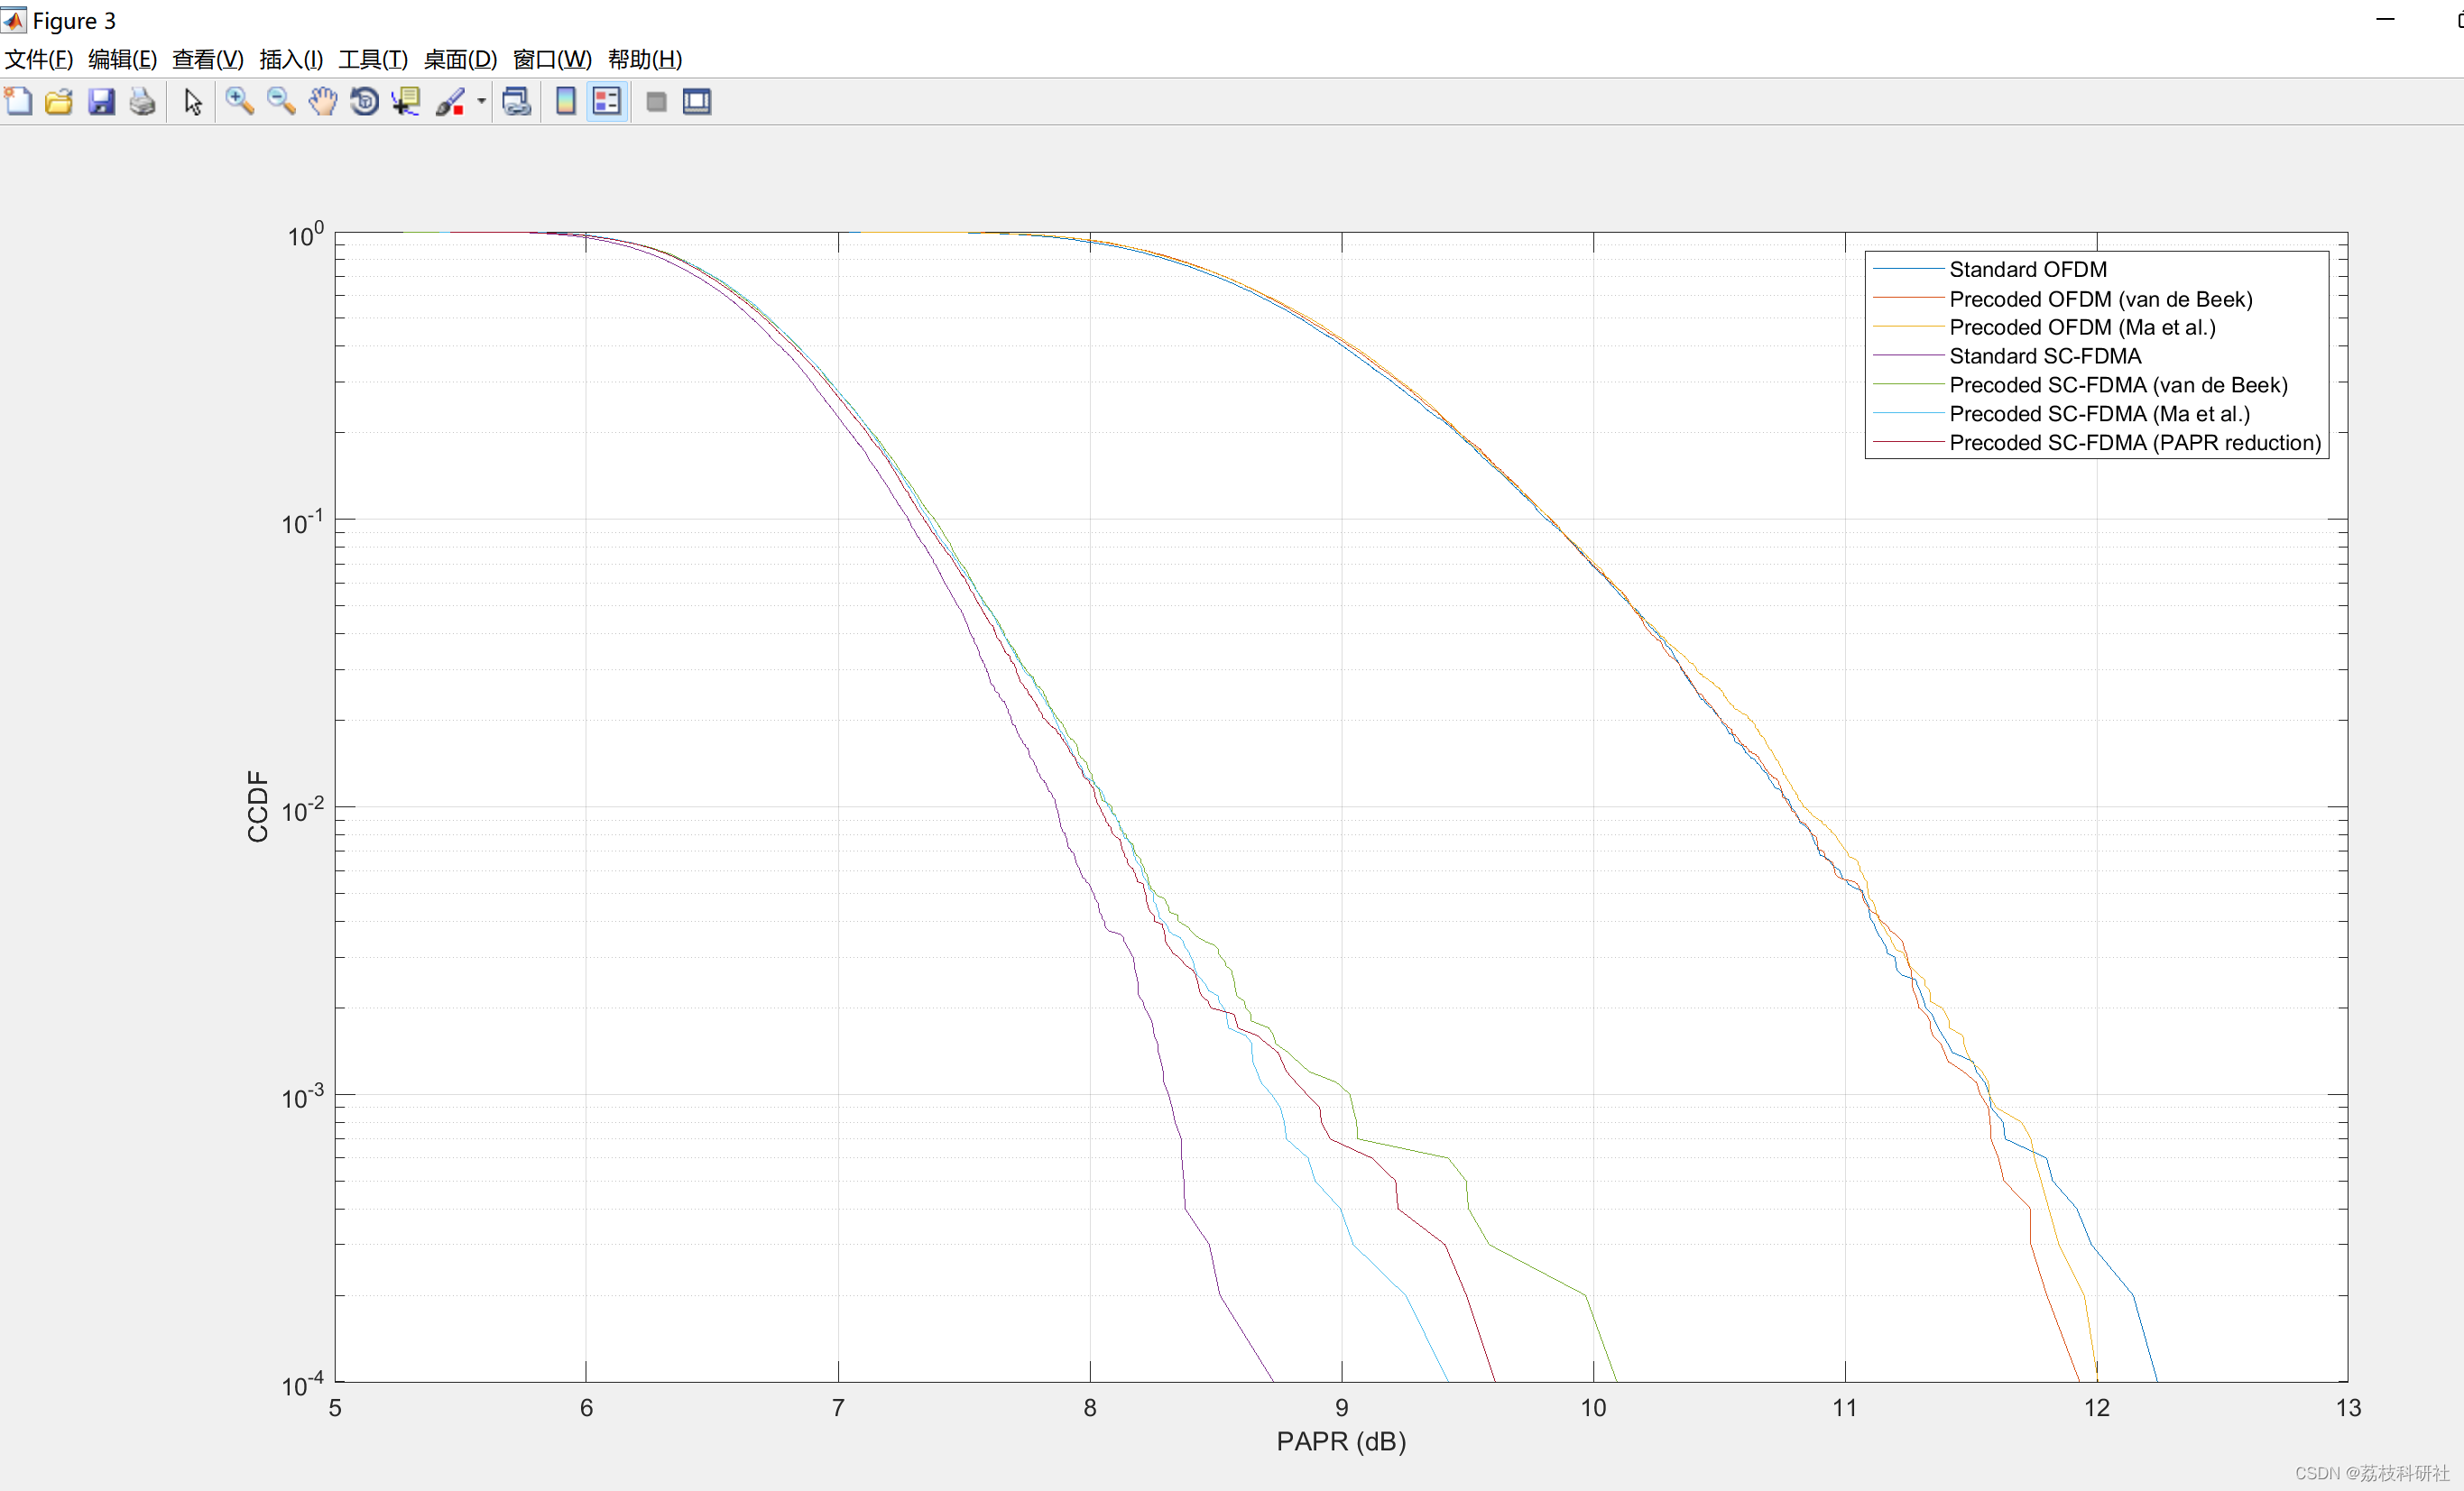This screenshot has height=1491, width=2464.
Task: Click the 'PAPR (dB)' x-axis label
Action: click(1341, 1441)
